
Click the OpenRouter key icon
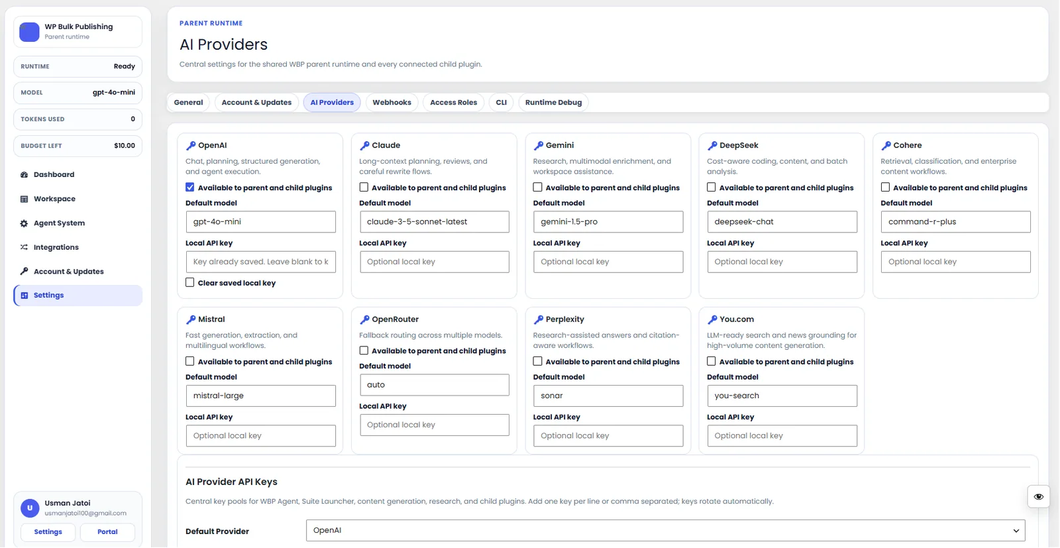(x=364, y=319)
